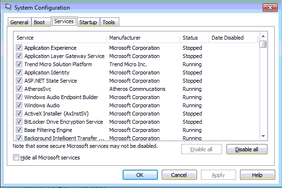Toggle the AtherosSvc service checkbox

pyautogui.click(x=19, y=89)
